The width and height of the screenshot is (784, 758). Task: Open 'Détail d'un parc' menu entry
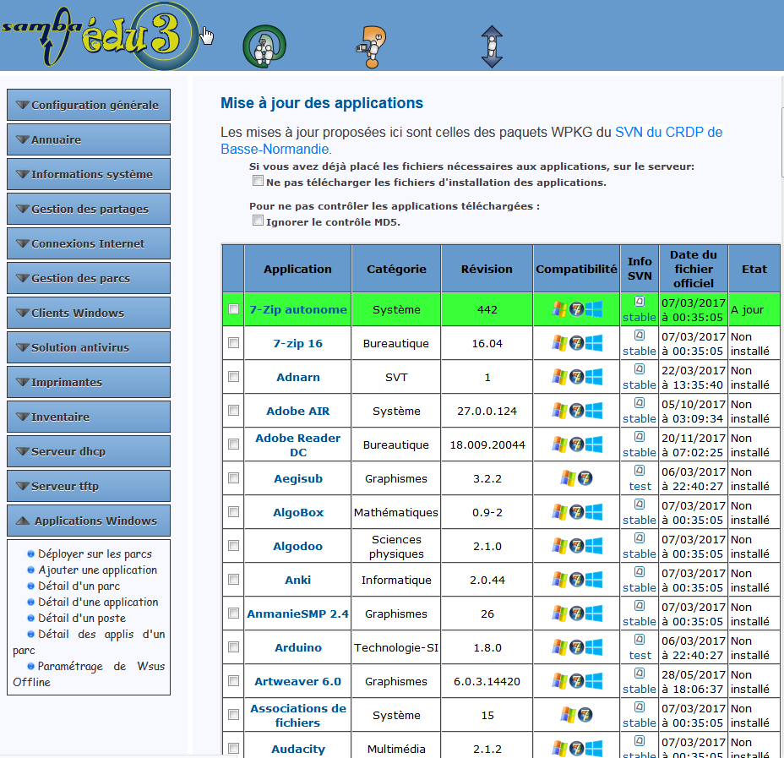click(79, 586)
